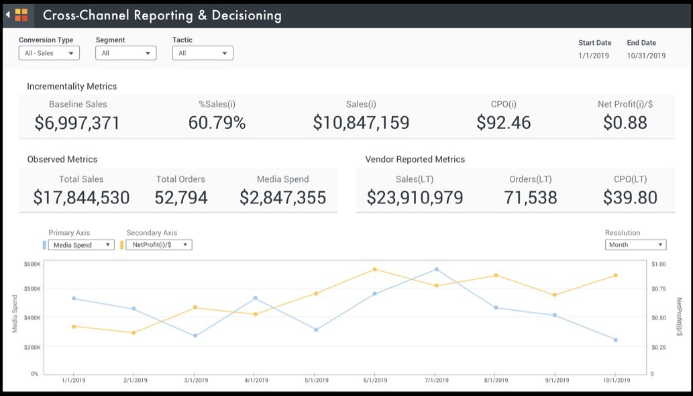Screen dimensions: 693x396
Task: Click the back arrow in header
Action: [x=8, y=15]
